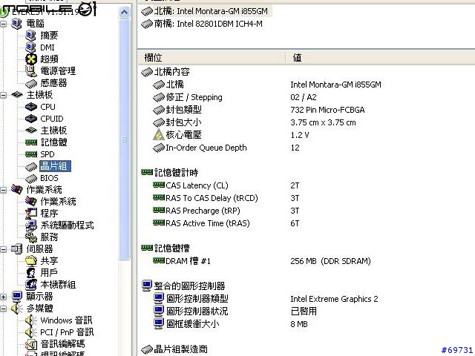The image size is (475, 356).
Task: Select the 電腦 root tree label
Action: (x=35, y=24)
